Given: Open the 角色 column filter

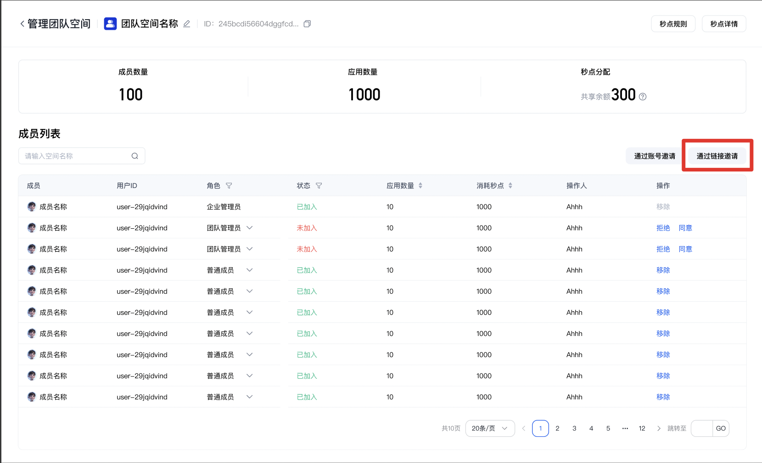Looking at the screenshot, I should (229, 186).
